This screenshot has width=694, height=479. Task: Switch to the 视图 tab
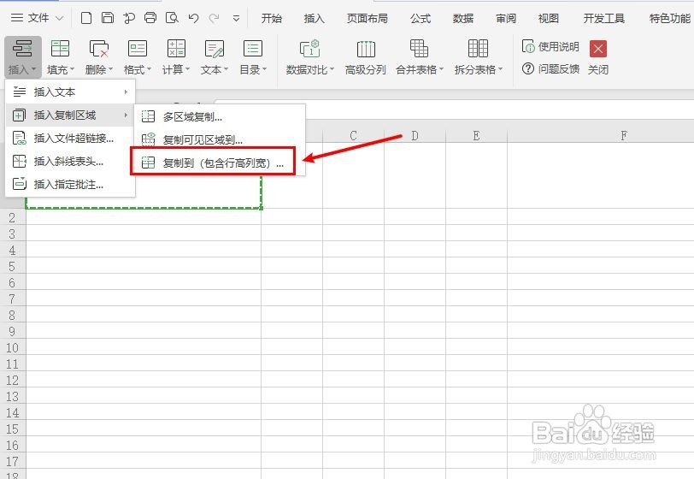(549, 18)
